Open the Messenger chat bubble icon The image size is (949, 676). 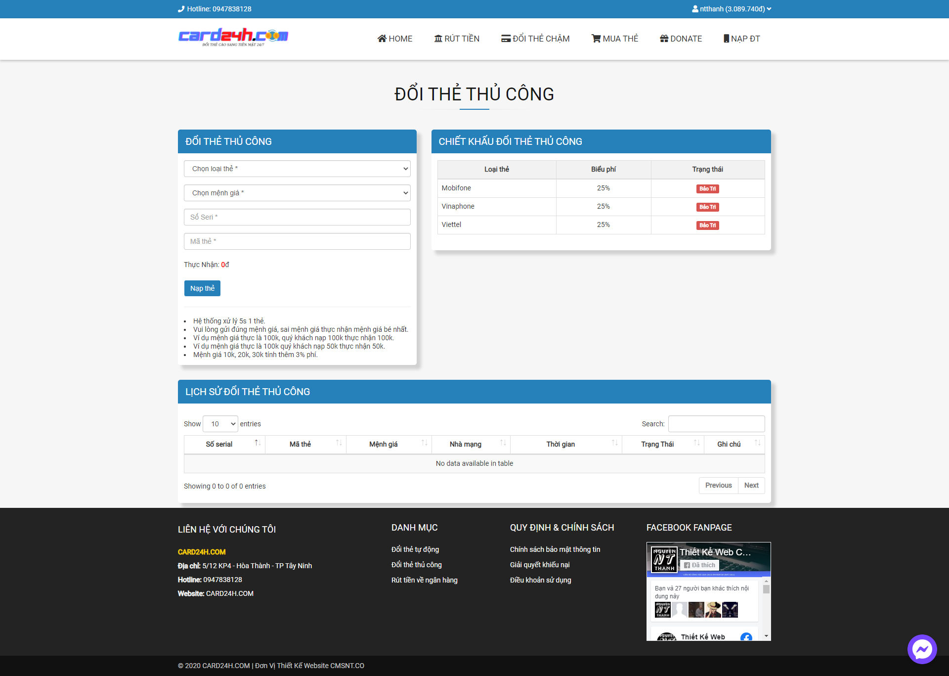(x=922, y=649)
